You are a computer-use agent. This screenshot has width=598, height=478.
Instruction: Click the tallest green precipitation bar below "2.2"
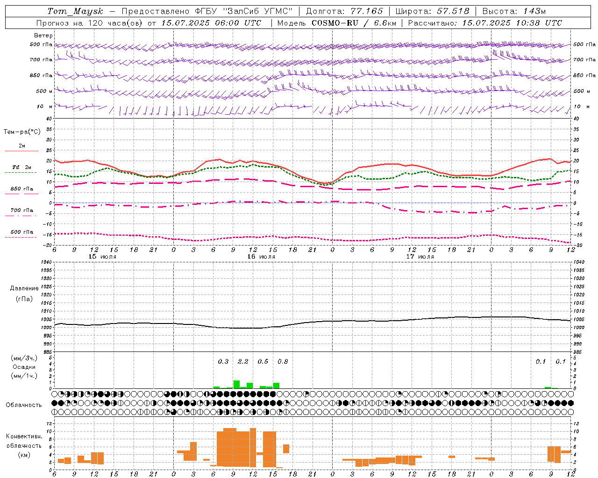(x=236, y=385)
